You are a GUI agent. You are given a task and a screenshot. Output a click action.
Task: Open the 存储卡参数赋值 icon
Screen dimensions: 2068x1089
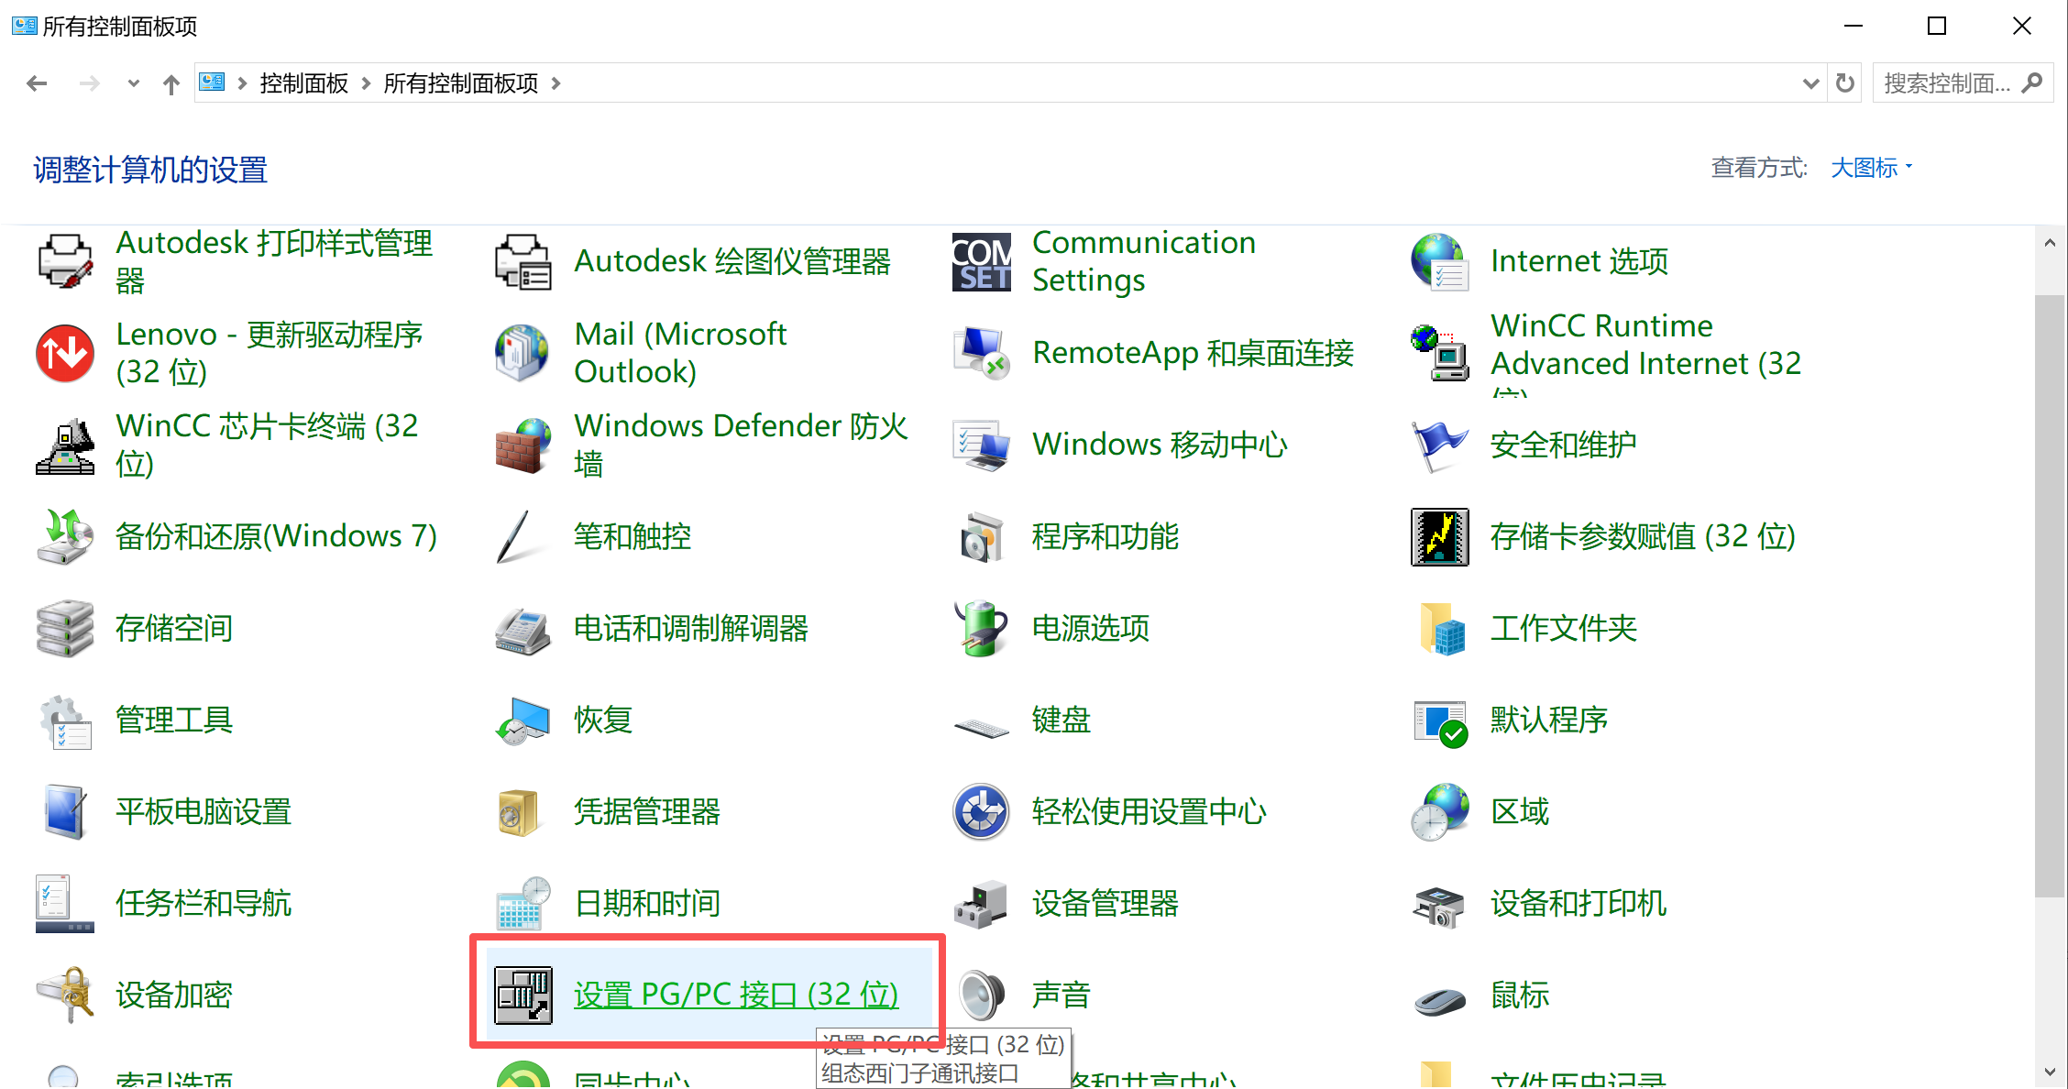[1440, 536]
